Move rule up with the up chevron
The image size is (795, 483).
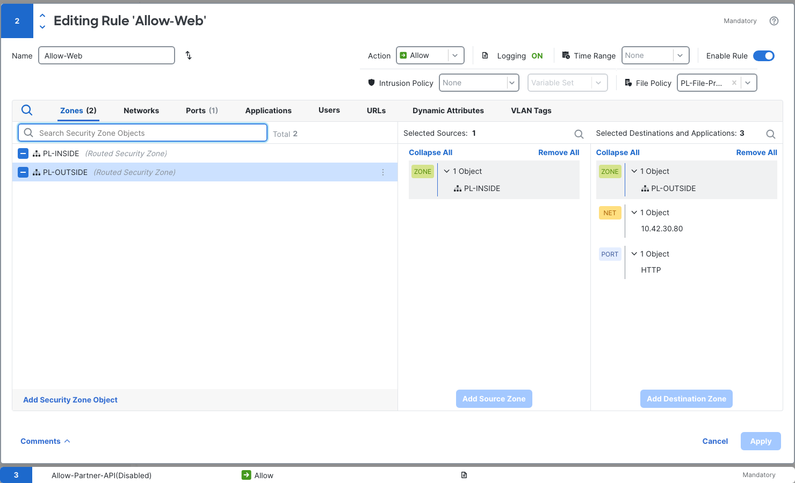(x=42, y=16)
